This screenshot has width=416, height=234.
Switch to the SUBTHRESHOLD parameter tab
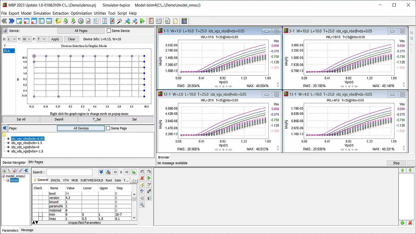92,180
